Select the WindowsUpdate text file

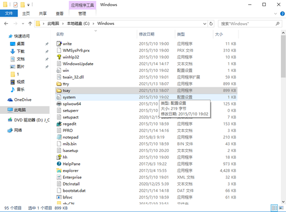pyautogui.click(x=146, y=64)
